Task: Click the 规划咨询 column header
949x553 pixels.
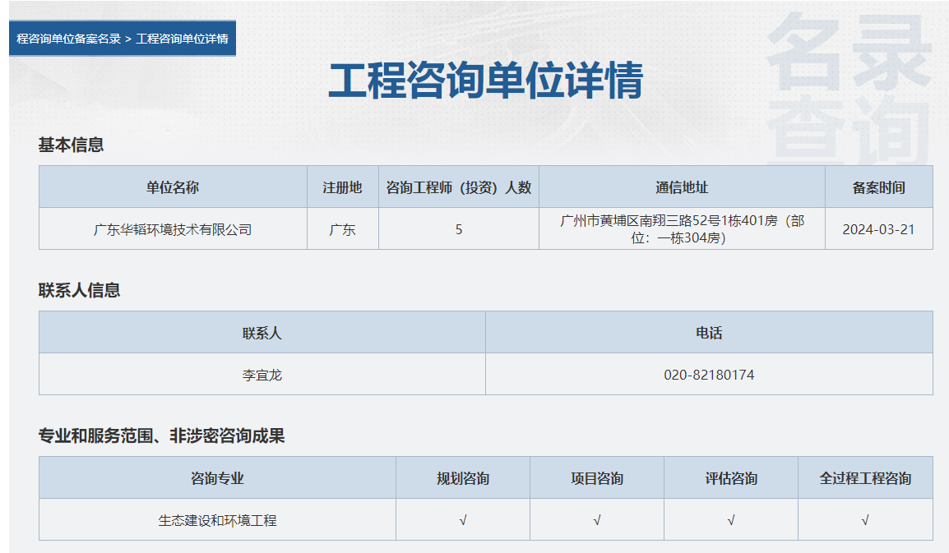Action: [x=463, y=478]
